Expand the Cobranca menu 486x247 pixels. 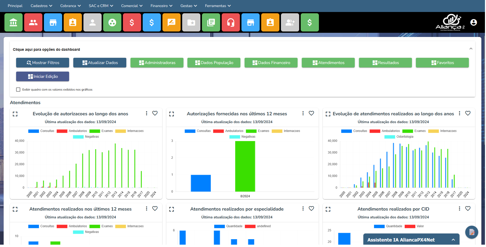(x=70, y=6)
